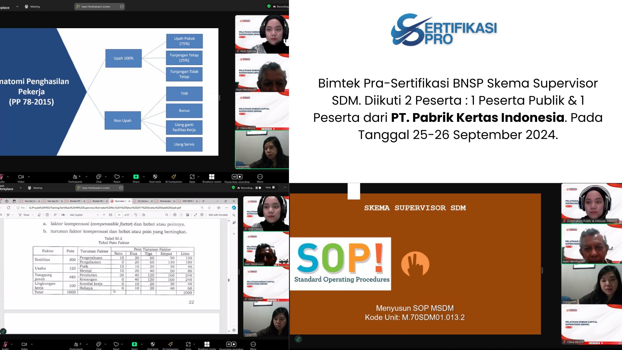Open Draw tool dropdown in PDF toolbar
Image resolution: width=622 pixels, height=350 pixels.
(x=33, y=215)
